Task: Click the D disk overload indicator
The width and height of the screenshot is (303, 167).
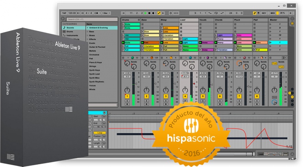Action: pyautogui.click(x=290, y=13)
